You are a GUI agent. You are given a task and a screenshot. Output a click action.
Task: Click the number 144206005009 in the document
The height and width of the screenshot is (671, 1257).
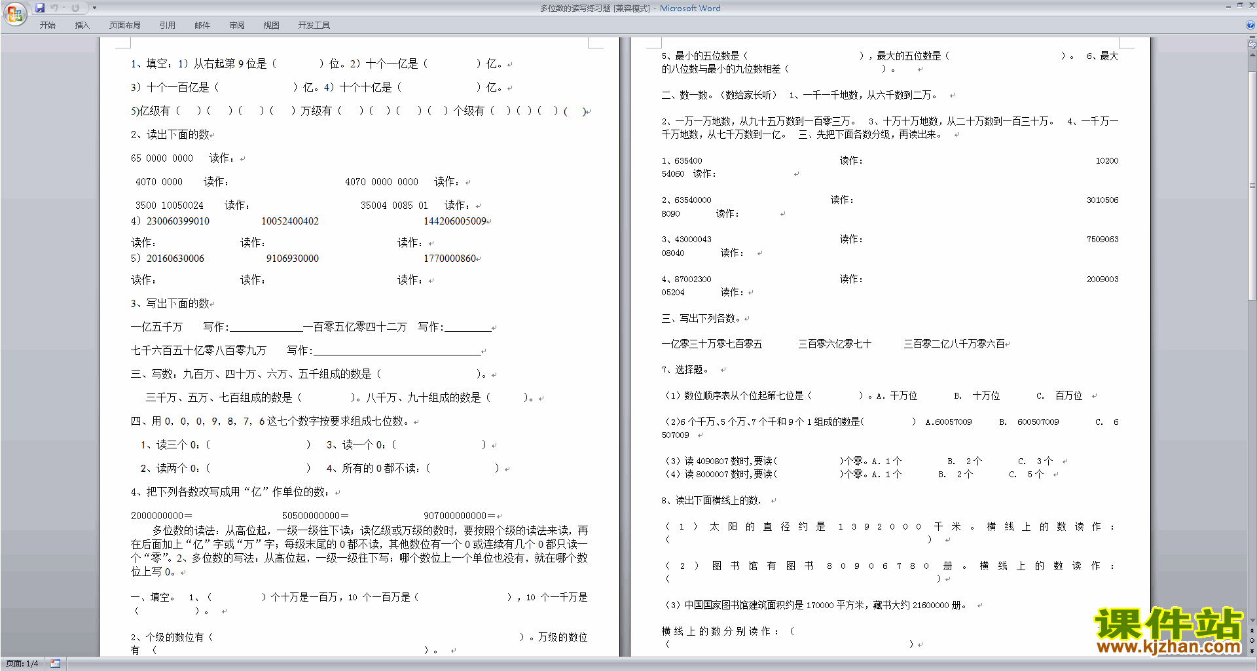coord(455,221)
